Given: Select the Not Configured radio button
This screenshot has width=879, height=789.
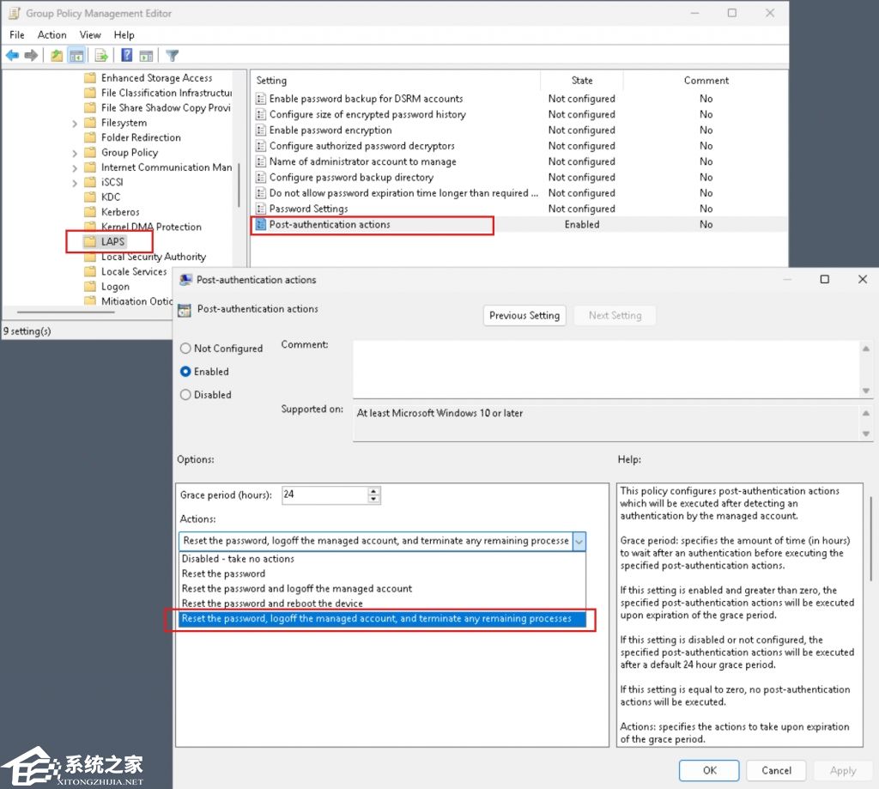Looking at the screenshot, I should (185, 349).
